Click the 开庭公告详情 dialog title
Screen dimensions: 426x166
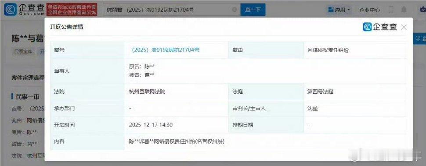coord(67,27)
